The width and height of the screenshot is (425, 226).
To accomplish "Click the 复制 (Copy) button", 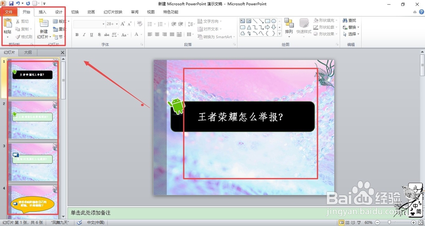I will click(23, 29).
